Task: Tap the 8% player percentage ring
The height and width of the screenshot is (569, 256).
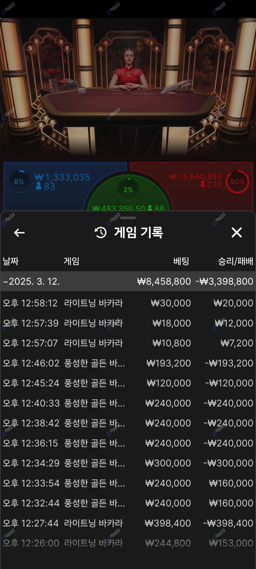Action: click(x=19, y=181)
